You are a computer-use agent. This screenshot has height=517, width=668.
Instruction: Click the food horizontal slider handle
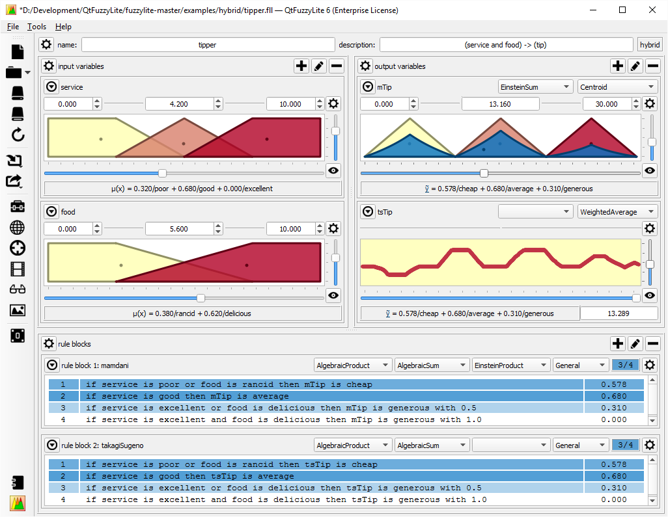tap(201, 298)
